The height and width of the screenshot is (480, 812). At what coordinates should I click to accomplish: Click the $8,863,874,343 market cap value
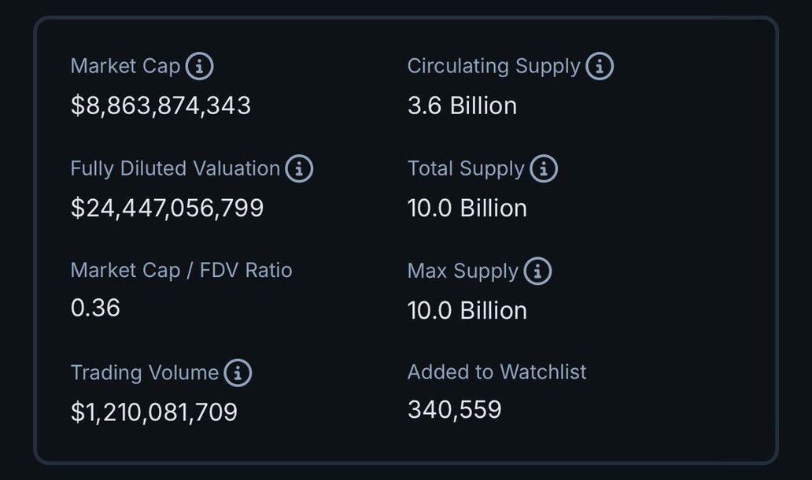tap(161, 105)
